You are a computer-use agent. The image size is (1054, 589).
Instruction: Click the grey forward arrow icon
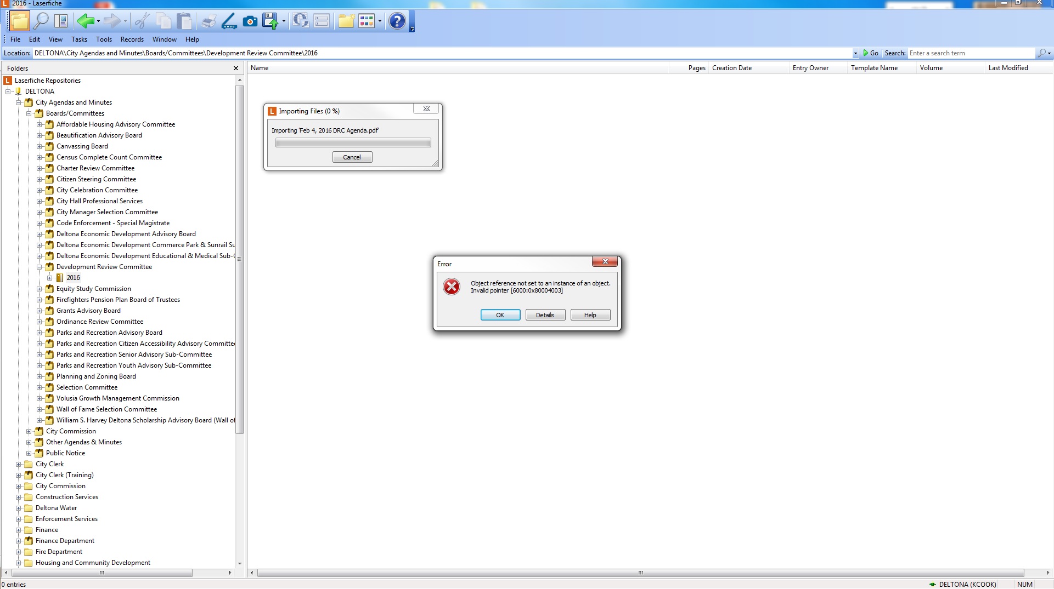(x=112, y=21)
